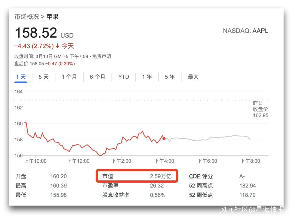Click the 52 周高点 value 182.94
This screenshot has height=217, width=295.
pyautogui.click(x=248, y=186)
